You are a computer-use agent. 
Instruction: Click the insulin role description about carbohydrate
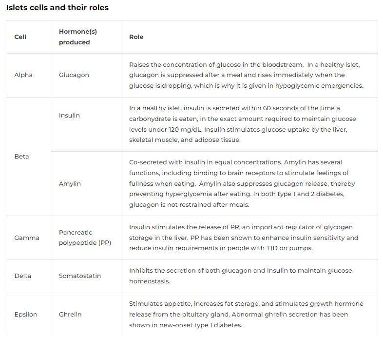point(242,124)
